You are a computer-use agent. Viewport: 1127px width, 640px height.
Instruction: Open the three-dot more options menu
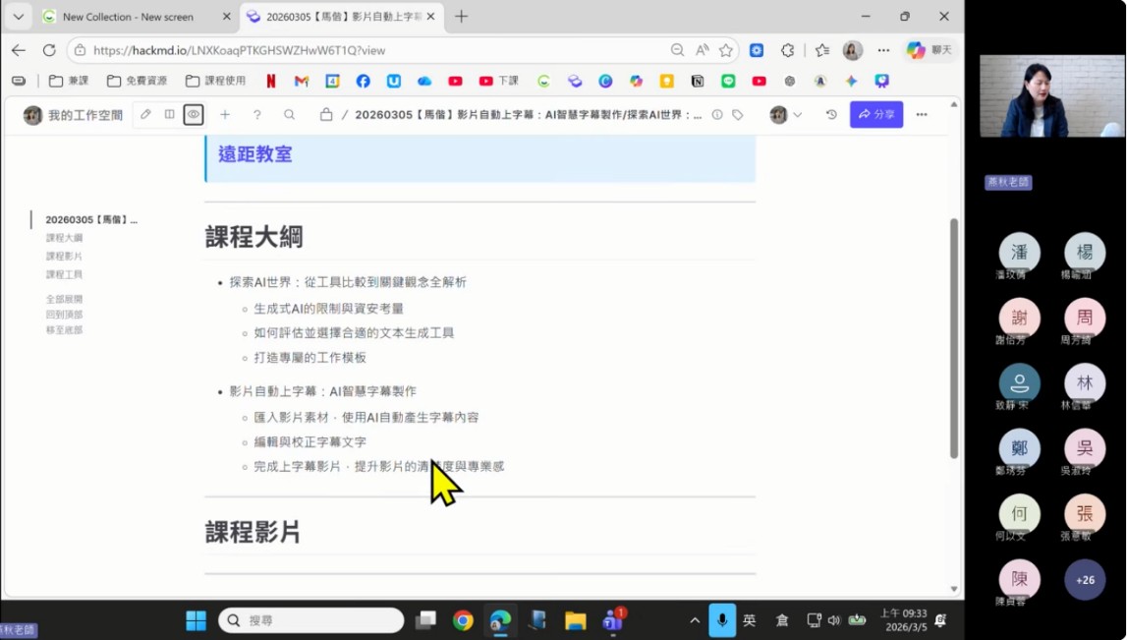click(x=922, y=115)
